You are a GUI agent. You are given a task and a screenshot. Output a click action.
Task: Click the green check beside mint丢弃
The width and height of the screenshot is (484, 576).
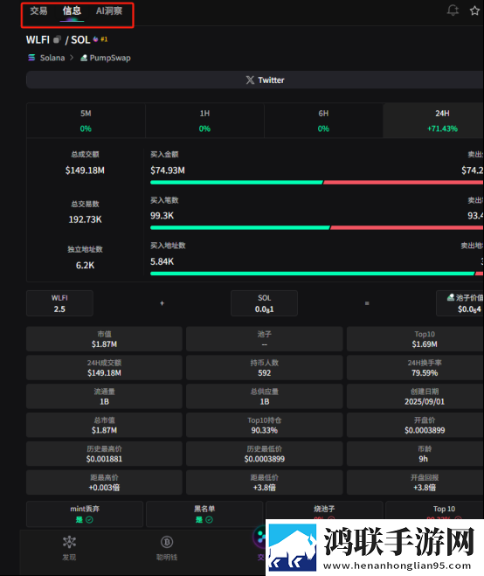click(x=89, y=520)
